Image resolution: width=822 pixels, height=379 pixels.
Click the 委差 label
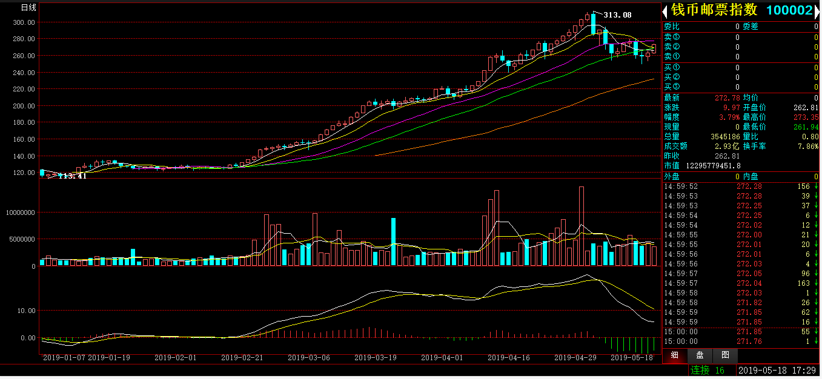751,27
